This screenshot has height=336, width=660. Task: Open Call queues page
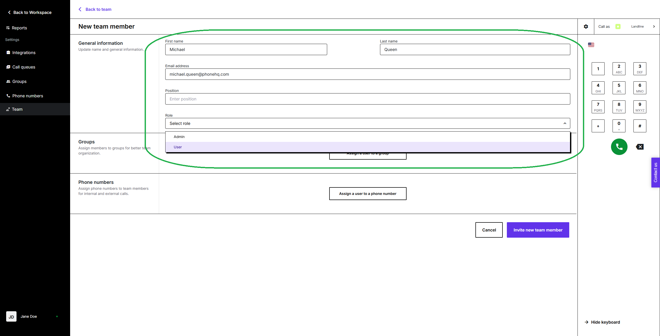[23, 67]
